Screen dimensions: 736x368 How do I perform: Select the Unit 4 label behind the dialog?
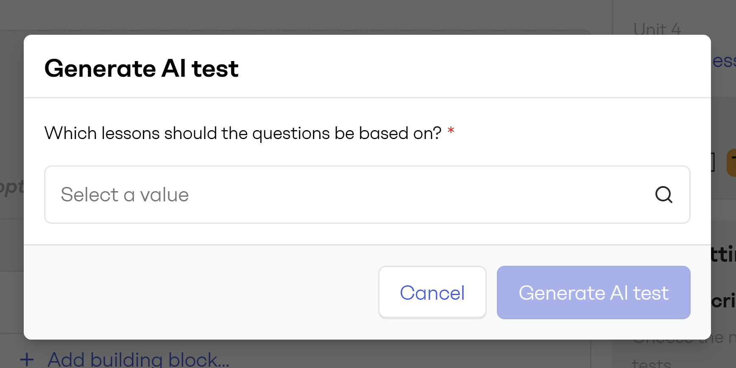657,29
